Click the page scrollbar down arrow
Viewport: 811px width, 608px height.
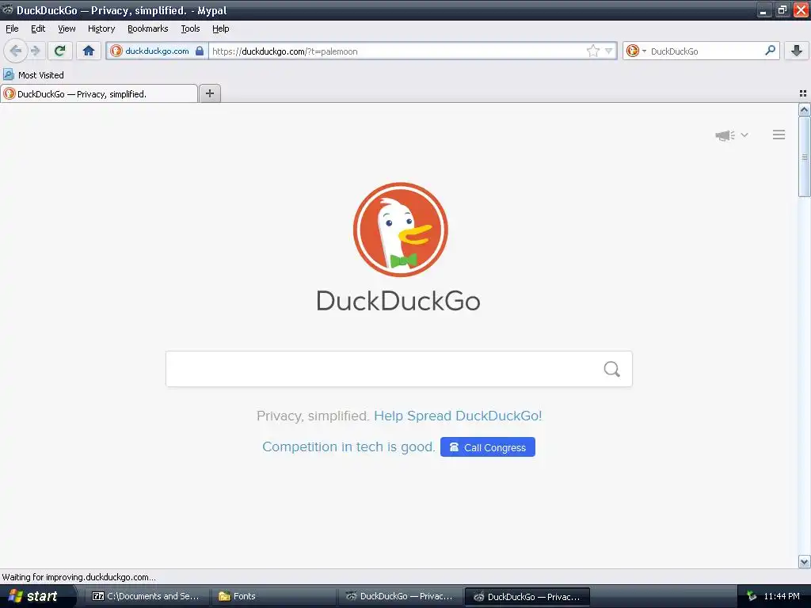(805, 561)
